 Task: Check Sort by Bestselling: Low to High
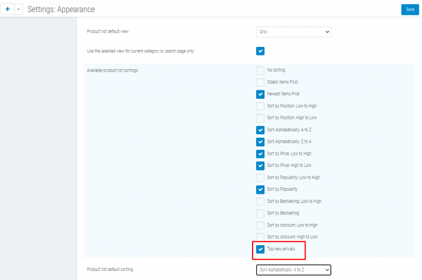[x=260, y=202]
